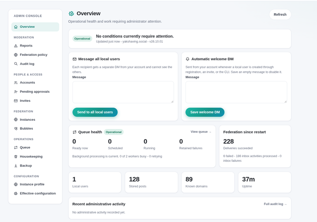Open the Effective configuration label
The width and height of the screenshot is (317, 222).
tap(38, 194)
